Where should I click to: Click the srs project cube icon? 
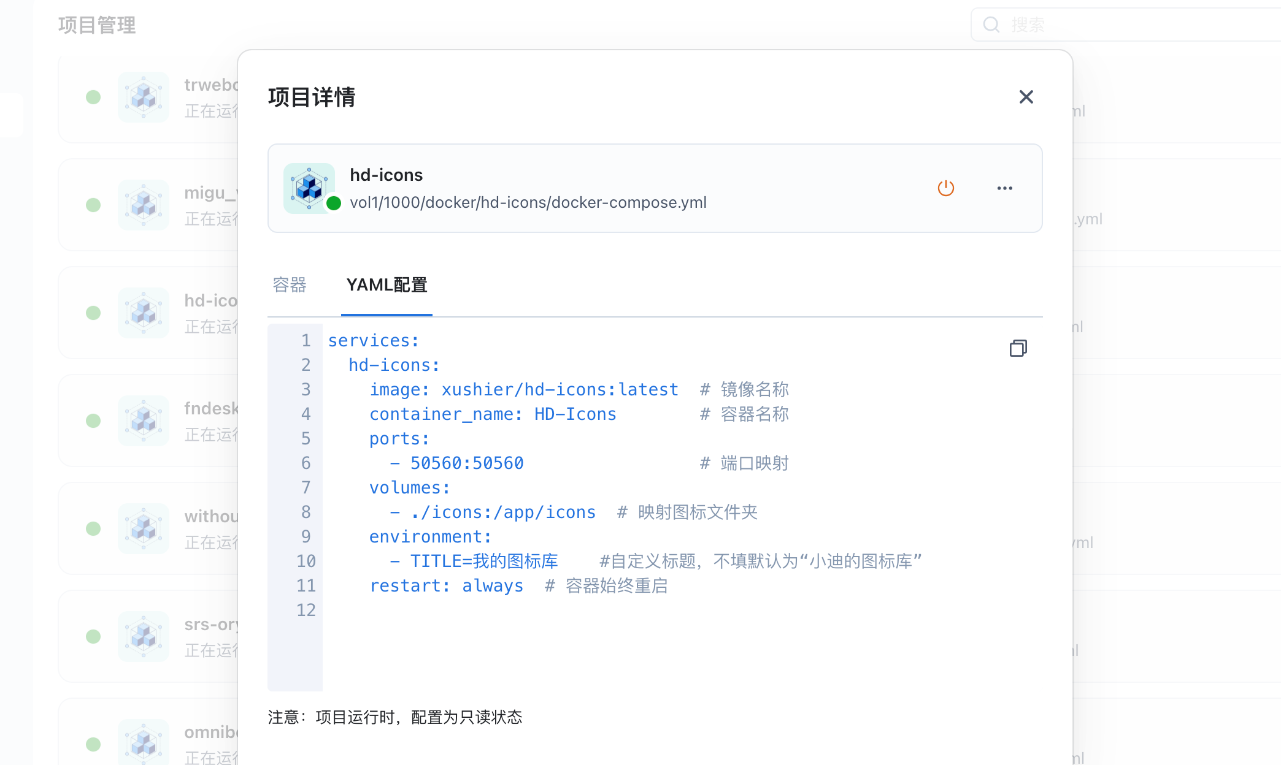click(x=144, y=636)
